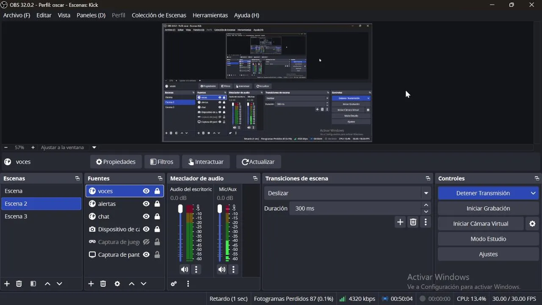This screenshot has width=542, height=305.
Task: Click the Actualizar button
Action: 258,162
